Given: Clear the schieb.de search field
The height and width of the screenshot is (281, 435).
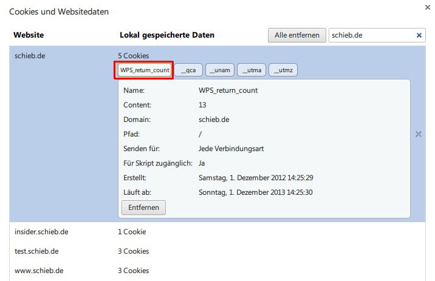Looking at the screenshot, I should pos(419,35).
